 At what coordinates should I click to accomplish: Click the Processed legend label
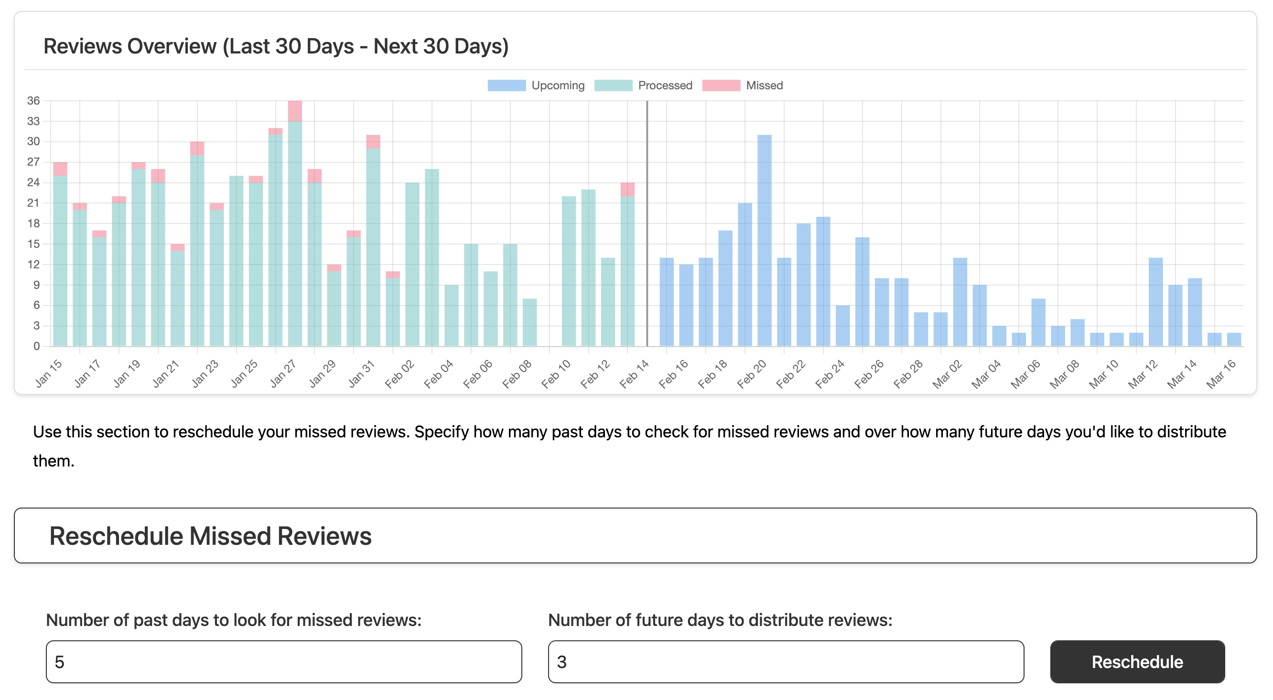665,85
